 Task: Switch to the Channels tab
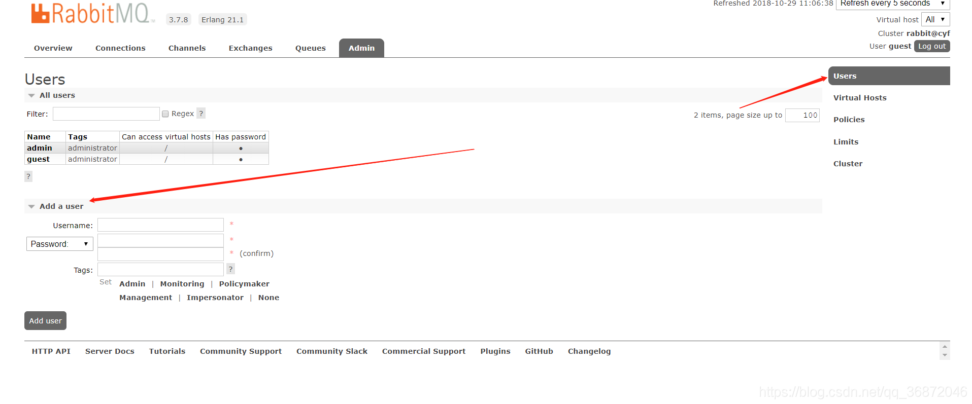coord(187,48)
